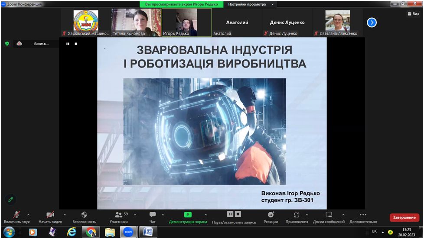Image resolution: width=424 pixels, height=239 pixels.
Task: Open Windows Start menu
Action: [x=9, y=232]
